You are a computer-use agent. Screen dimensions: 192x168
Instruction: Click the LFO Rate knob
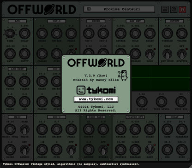point(10,54)
